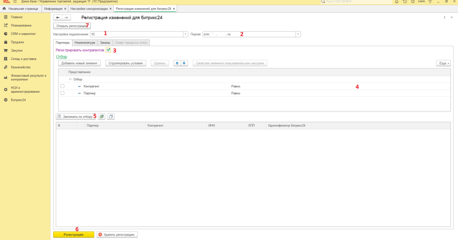Viewport: 458px width, 240px height.
Task: Click Добавить новый элемент button
Action: (79, 63)
